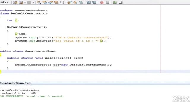Click the Shift Line Right icon

click(x=94, y=2)
